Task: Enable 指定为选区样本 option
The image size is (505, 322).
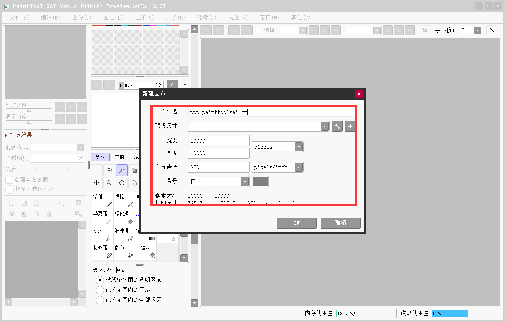Action: pos(9,189)
